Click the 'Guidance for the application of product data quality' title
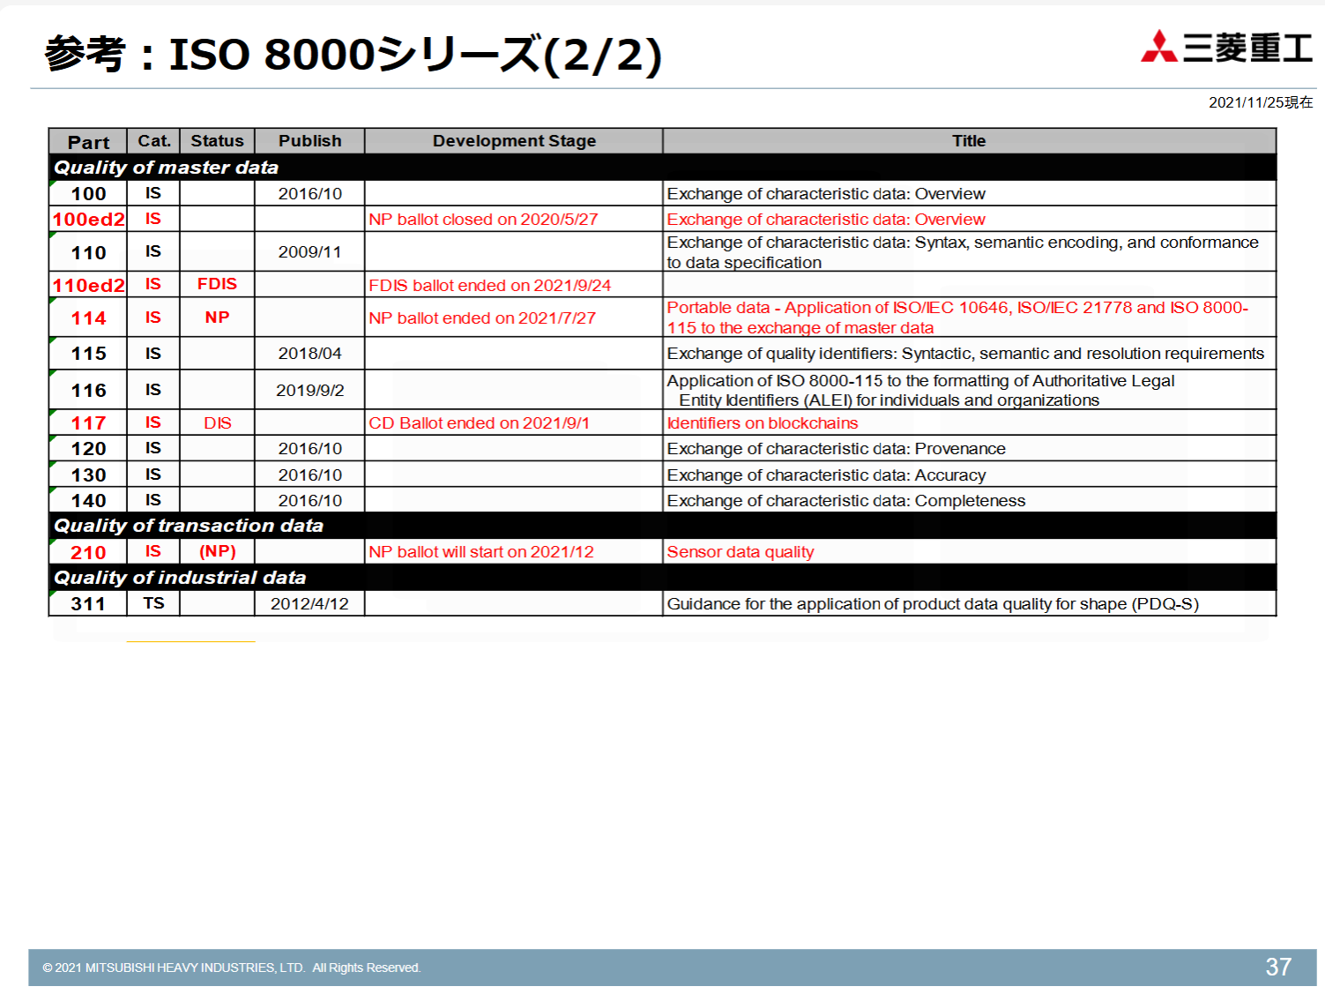Viewport: 1325px width, 994px height. (x=933, y=604)
